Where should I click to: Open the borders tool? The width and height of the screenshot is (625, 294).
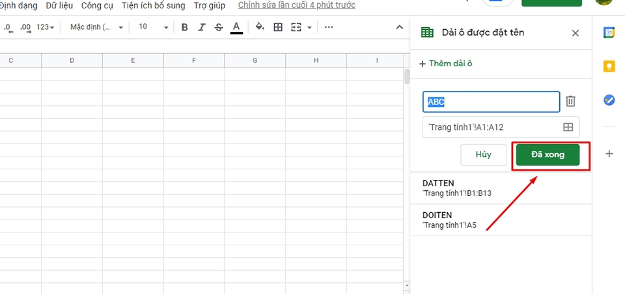(x=278, y=27)
